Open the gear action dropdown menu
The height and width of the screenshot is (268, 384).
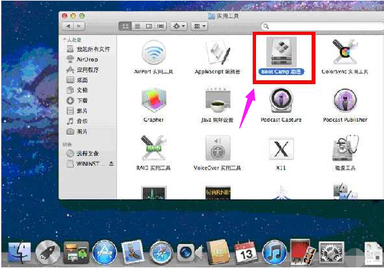point(179,26)
